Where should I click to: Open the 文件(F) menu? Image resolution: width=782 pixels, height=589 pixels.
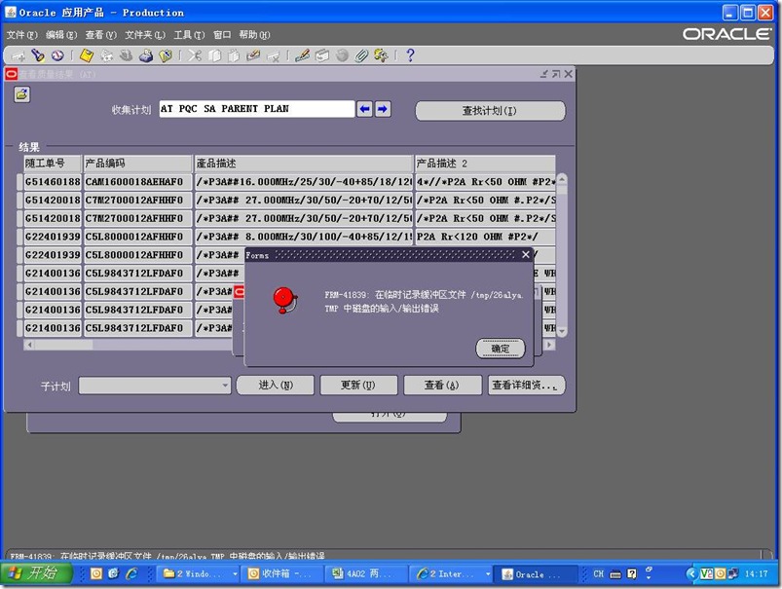pos(22,35)
